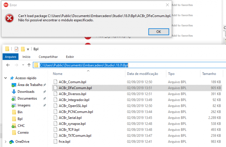Viewport: 226px width, 147px height.
Task: Click the OneDrive cloud icon
Action: (x=11, y=142)
